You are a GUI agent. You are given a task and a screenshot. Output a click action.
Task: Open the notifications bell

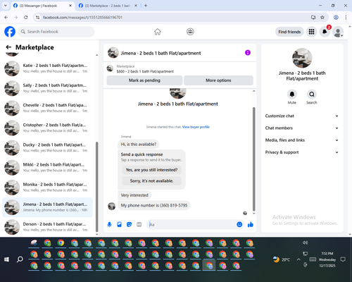click(325, 32)
